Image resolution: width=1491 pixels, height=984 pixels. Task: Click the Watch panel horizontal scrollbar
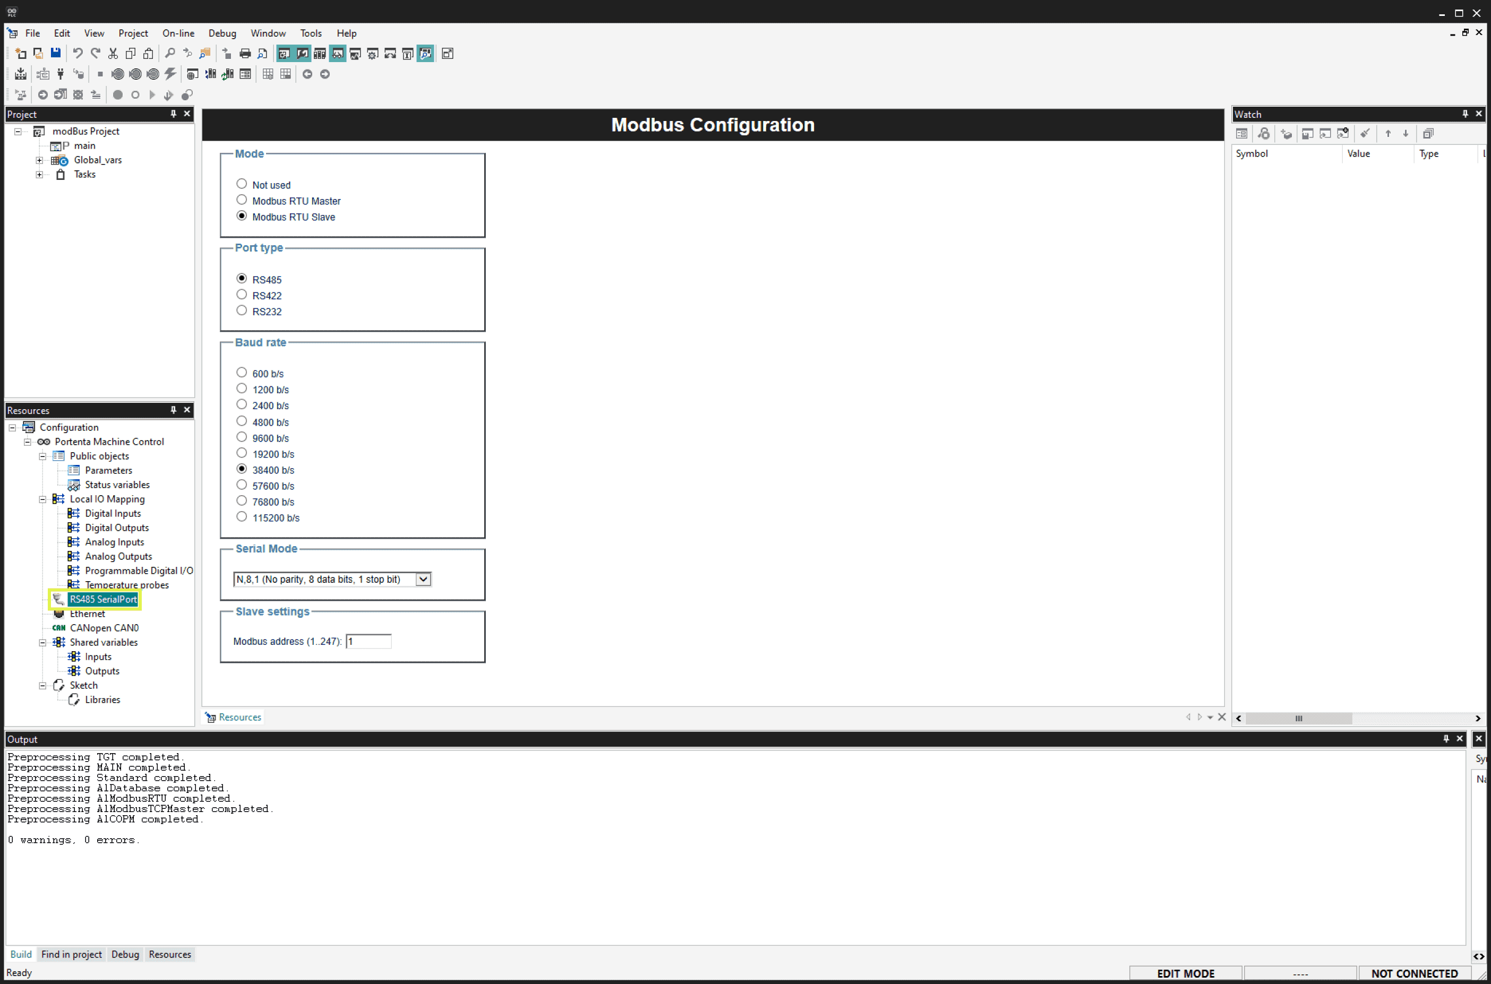(1298, 719)
